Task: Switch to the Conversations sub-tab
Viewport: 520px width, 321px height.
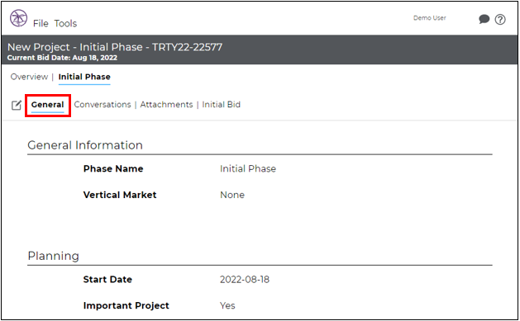Action: pos(103,105)
